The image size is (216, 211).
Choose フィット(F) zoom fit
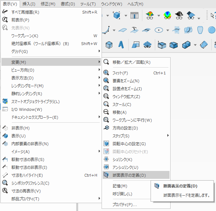click(136, 73)
